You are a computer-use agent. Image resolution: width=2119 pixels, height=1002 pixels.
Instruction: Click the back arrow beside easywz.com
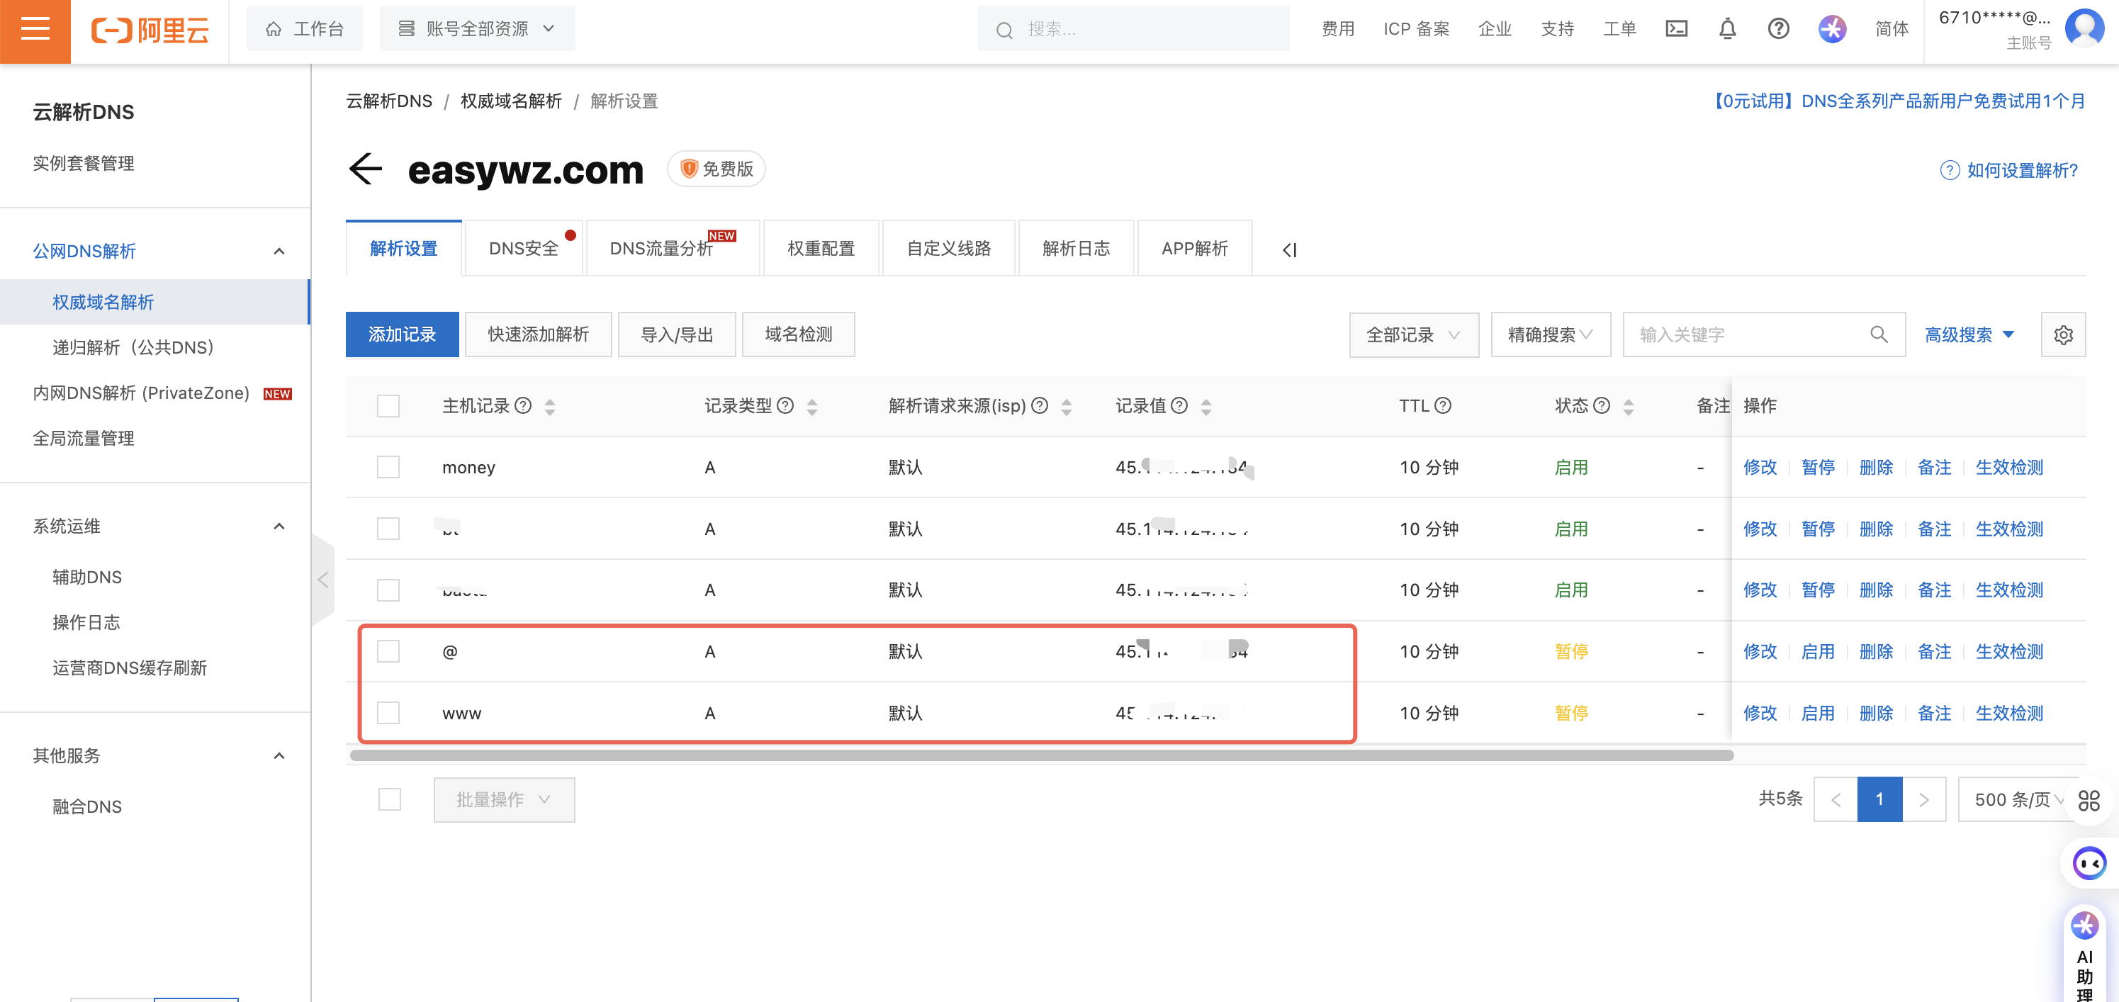click(366, 169)
